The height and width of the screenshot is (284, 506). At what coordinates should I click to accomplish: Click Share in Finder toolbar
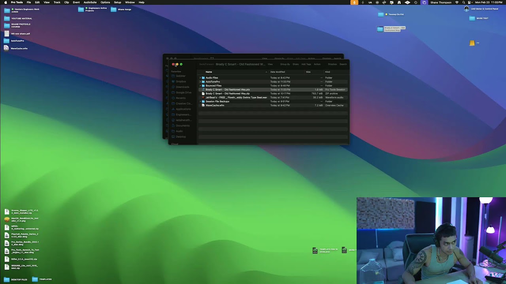tap(296, 64)
